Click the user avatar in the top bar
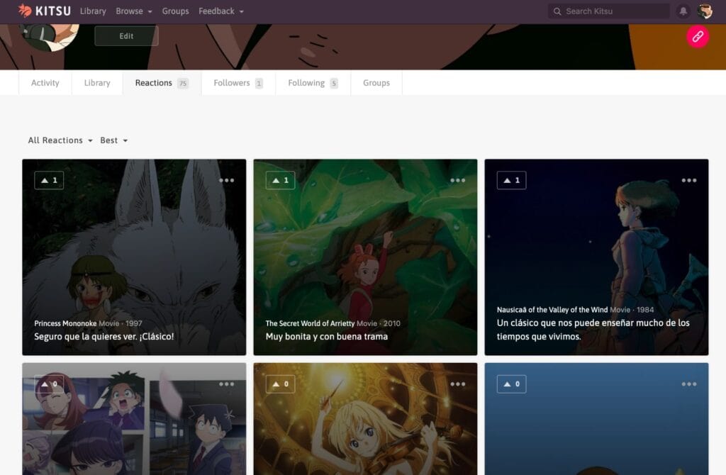The width and height of the screenshot is (726, 475). pos(703,11)
